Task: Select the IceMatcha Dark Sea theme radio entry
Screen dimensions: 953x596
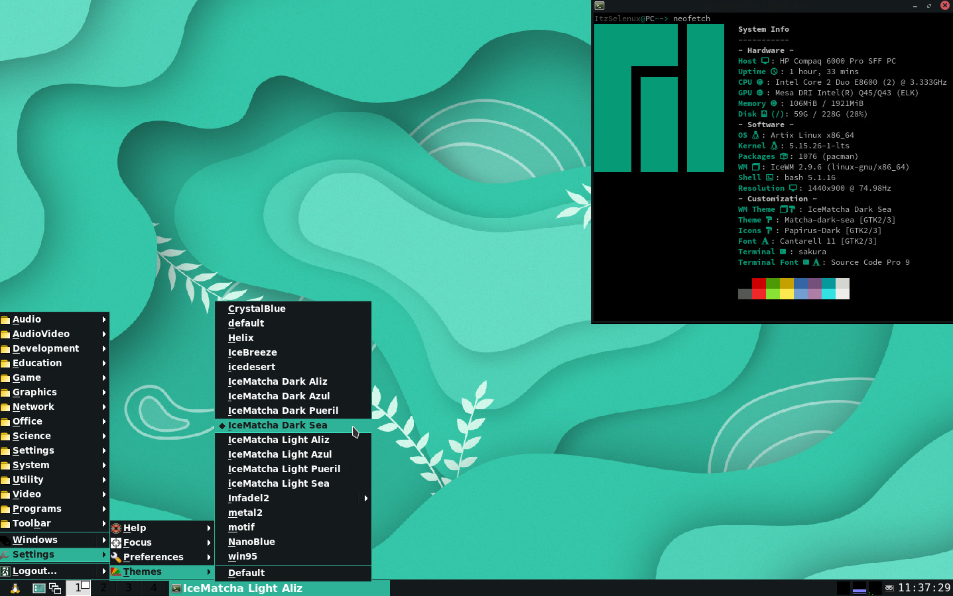Action: click(x=293, y=425)
